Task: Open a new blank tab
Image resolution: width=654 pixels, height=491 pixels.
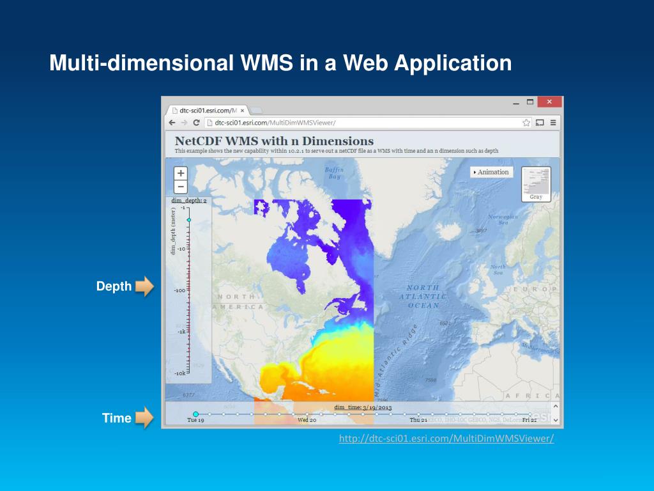Action: coord(255,110)
